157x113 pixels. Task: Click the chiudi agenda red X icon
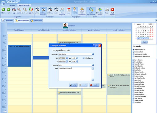[x=112, y=10]
